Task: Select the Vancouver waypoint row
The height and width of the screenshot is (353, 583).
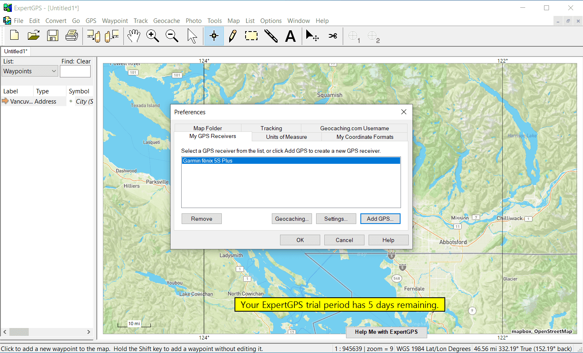Action: coord(47,102)
